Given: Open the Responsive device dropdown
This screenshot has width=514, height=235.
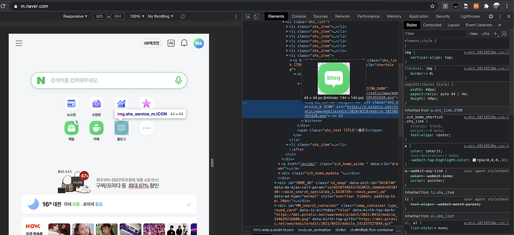Looking at the screenshot, I should (x=75, y=16).
